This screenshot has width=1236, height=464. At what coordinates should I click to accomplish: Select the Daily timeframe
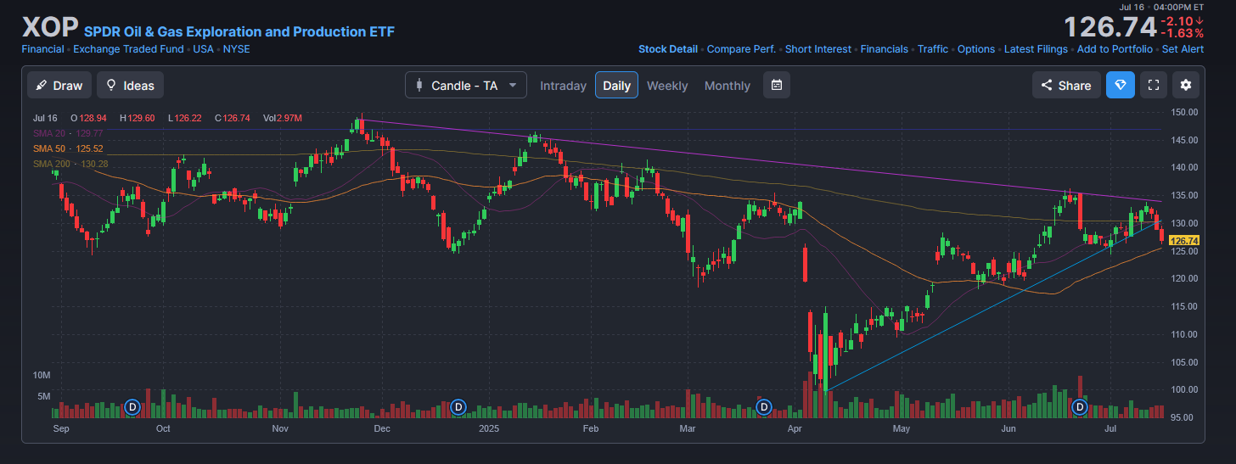point(617,85)
